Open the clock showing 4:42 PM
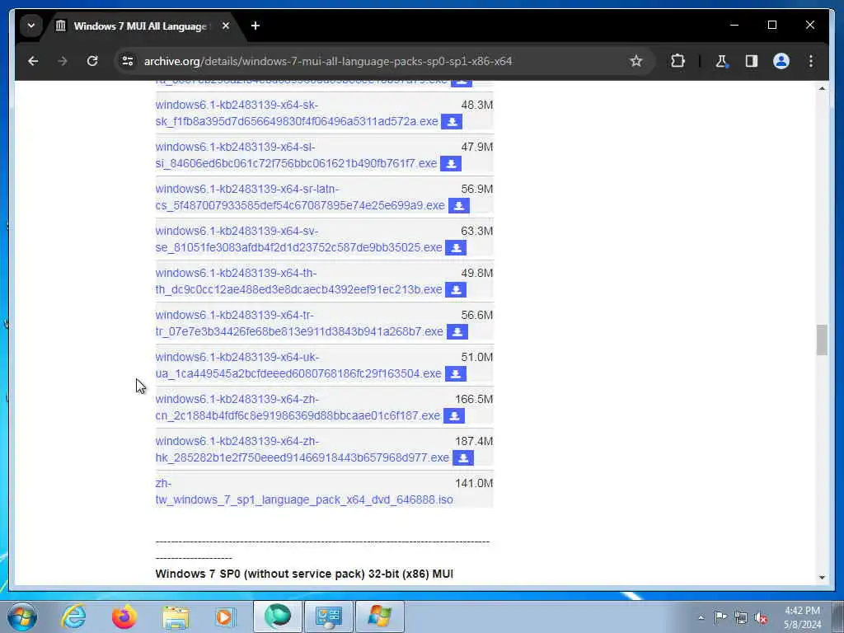The image size is (844, 633). tap(802, 617)
